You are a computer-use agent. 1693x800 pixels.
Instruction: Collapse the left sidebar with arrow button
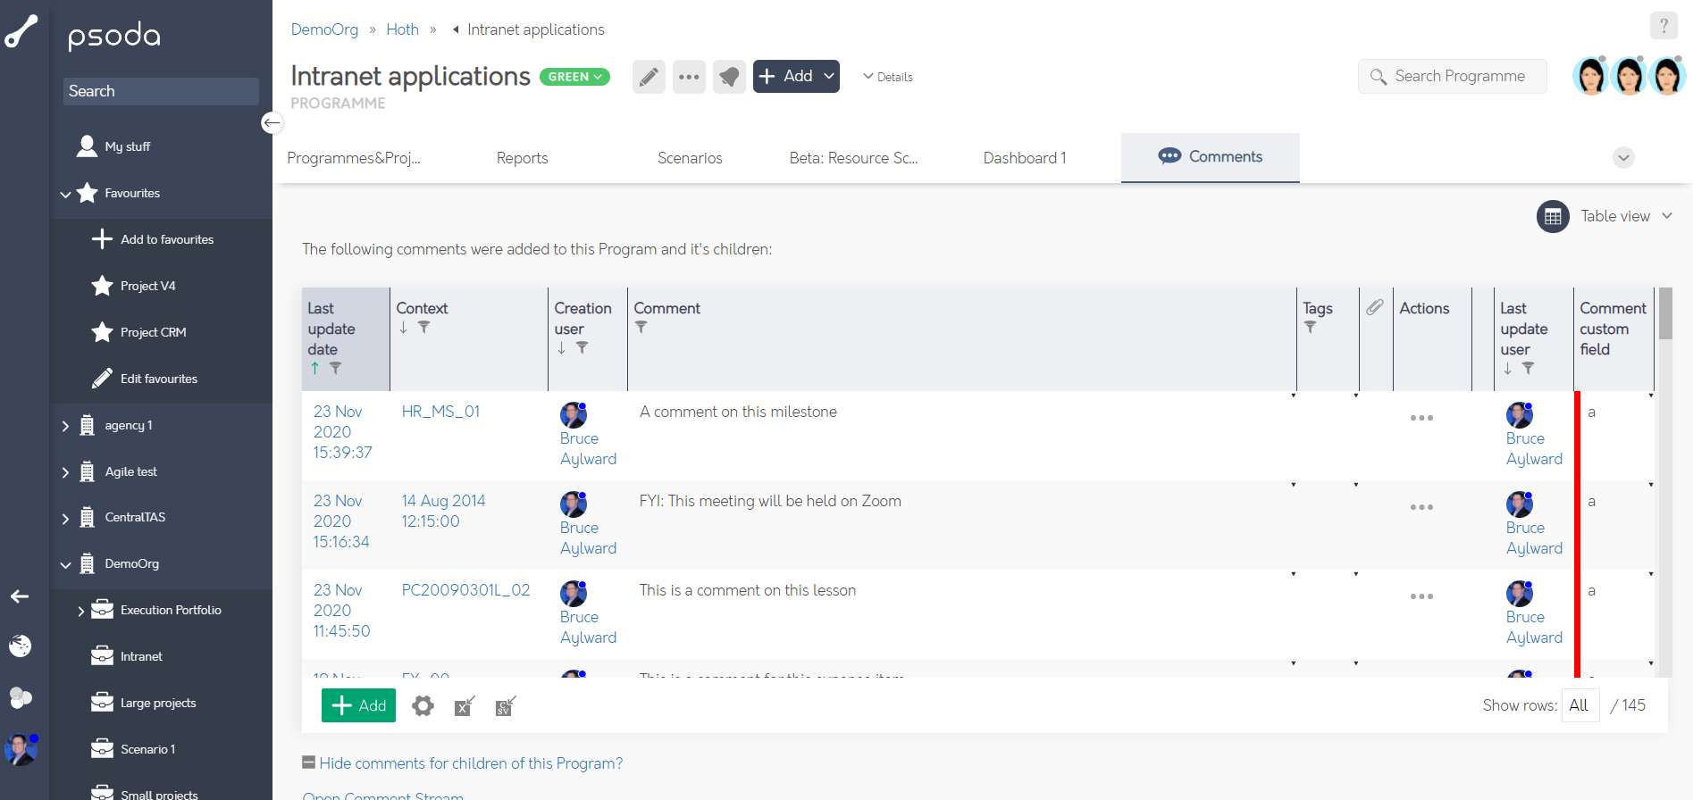(272, 122)
